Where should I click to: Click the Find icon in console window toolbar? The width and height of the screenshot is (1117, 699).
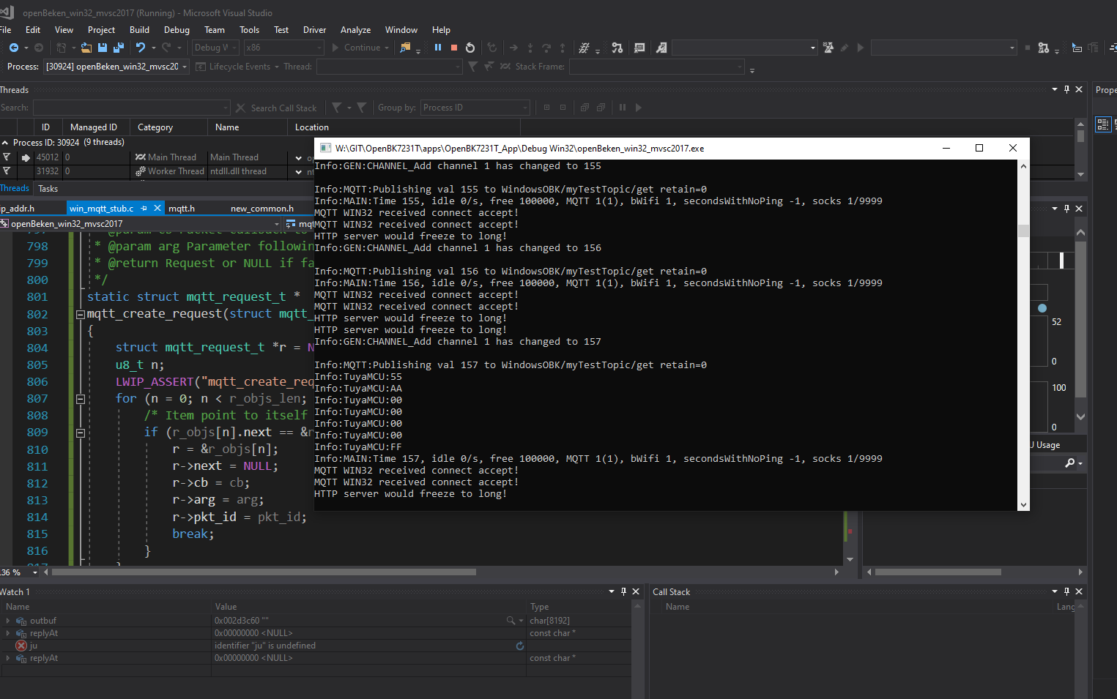(x=404, y=48)
